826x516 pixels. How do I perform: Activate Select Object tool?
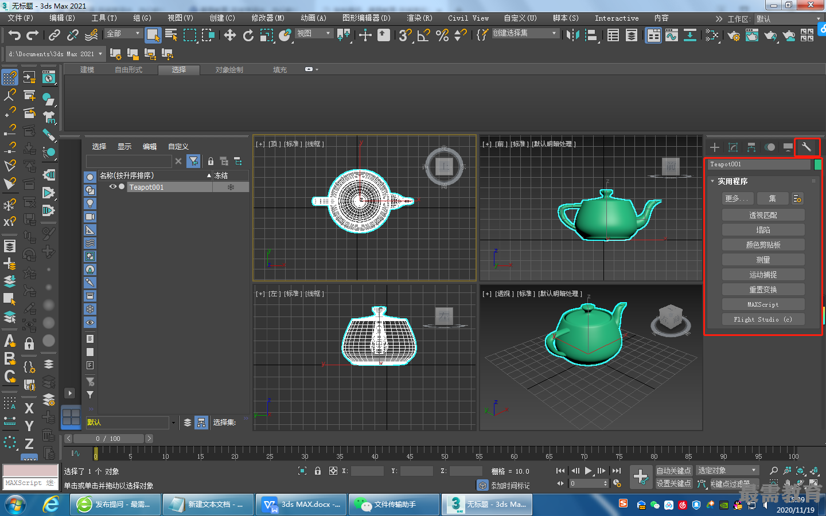pyautogui.click(x=153, y=36)
